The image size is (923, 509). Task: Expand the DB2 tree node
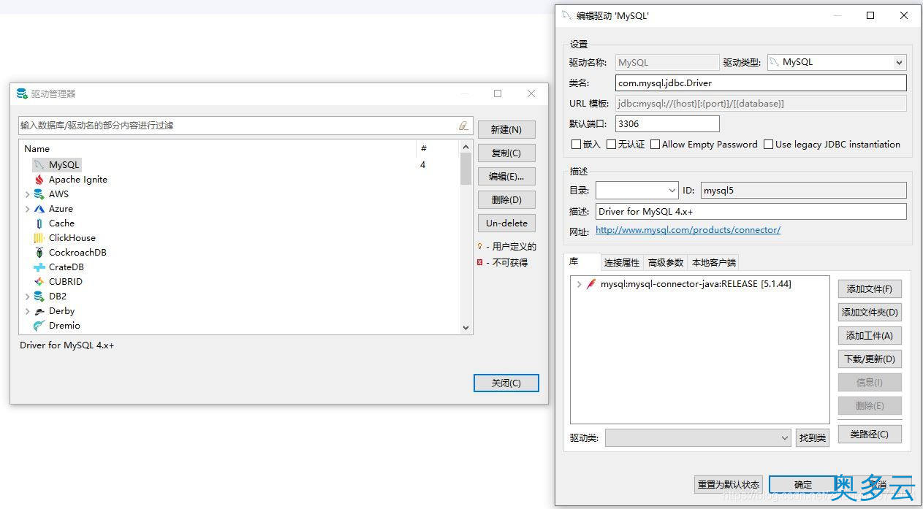pos(28,296)
